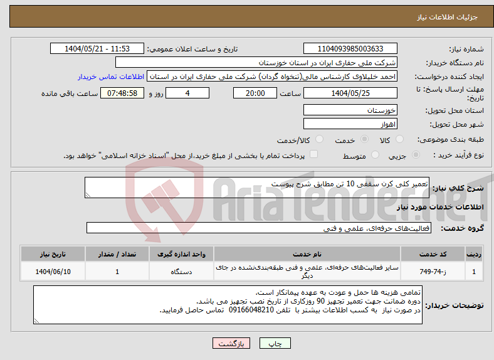This screenshot has width=494, height=360.
Task: Select the جزیی purchase type radio
Action: tap(416, 154)
